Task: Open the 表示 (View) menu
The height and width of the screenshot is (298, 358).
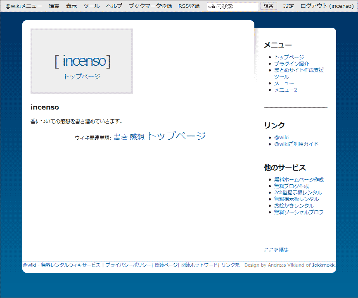Action: point(71,6)
